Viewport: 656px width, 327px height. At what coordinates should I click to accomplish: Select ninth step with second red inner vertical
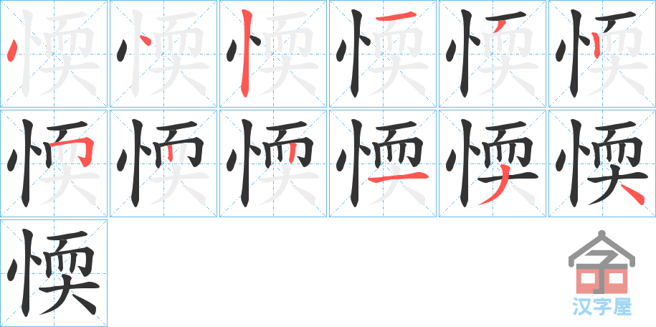point(273,163)
